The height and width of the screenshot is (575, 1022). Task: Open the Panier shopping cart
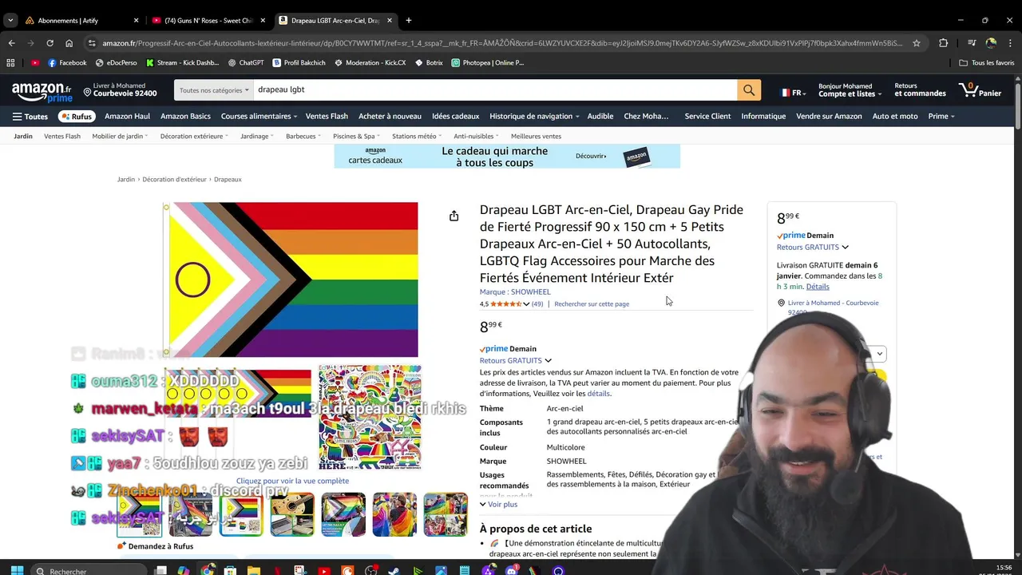980,90
